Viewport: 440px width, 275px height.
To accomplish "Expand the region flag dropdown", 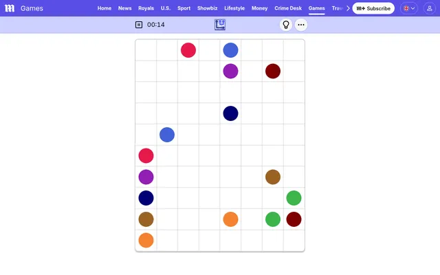I will [409, 8].
